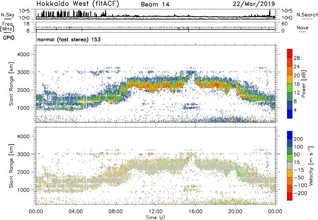Click the 12–16 dB light green Power segment
The width and height of the screenshot is (318, 220).
coord(290,88)
